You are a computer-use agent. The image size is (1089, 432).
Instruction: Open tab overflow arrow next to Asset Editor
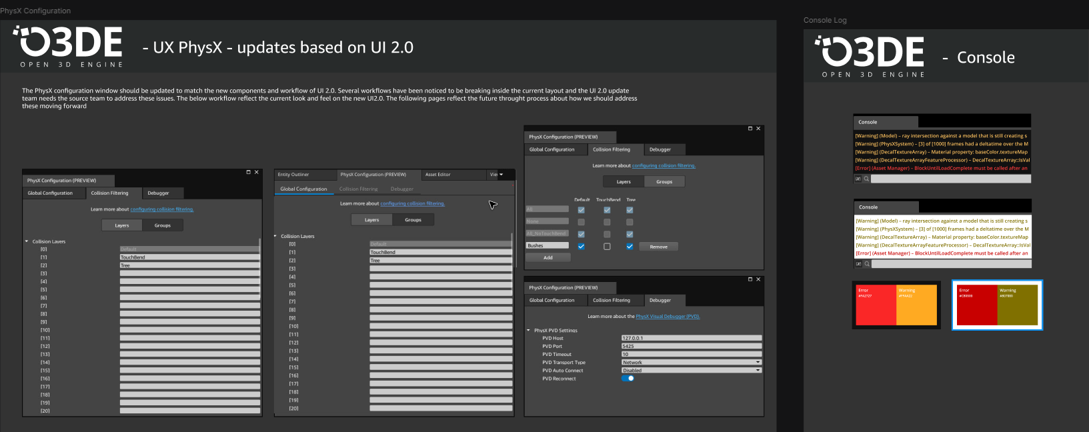coord(501,175)
